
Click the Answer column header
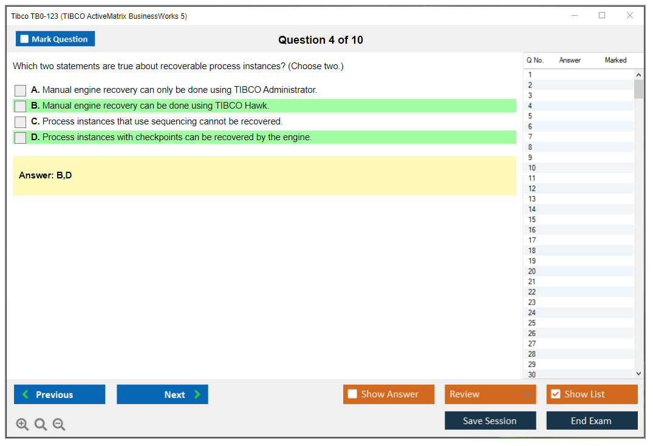tap(570, 60)
